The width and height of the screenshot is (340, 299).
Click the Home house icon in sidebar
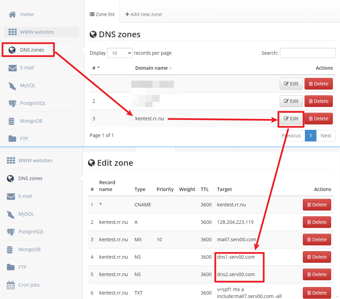coord(13,14)
